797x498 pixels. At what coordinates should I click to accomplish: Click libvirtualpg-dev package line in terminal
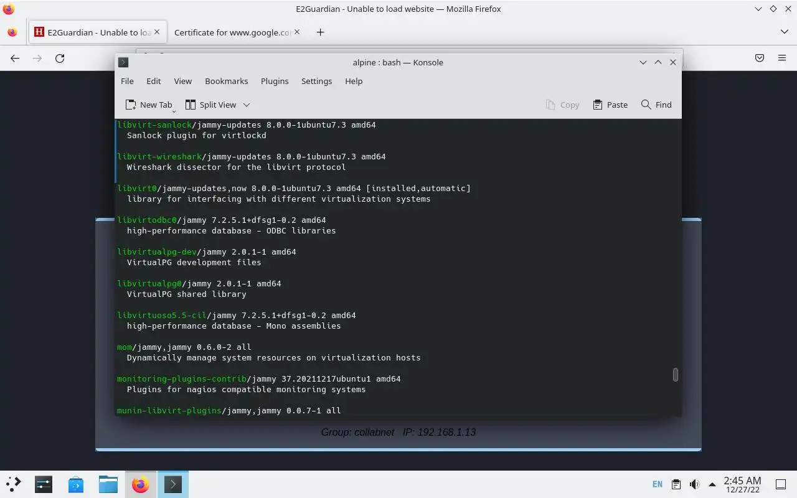[206, 251]
